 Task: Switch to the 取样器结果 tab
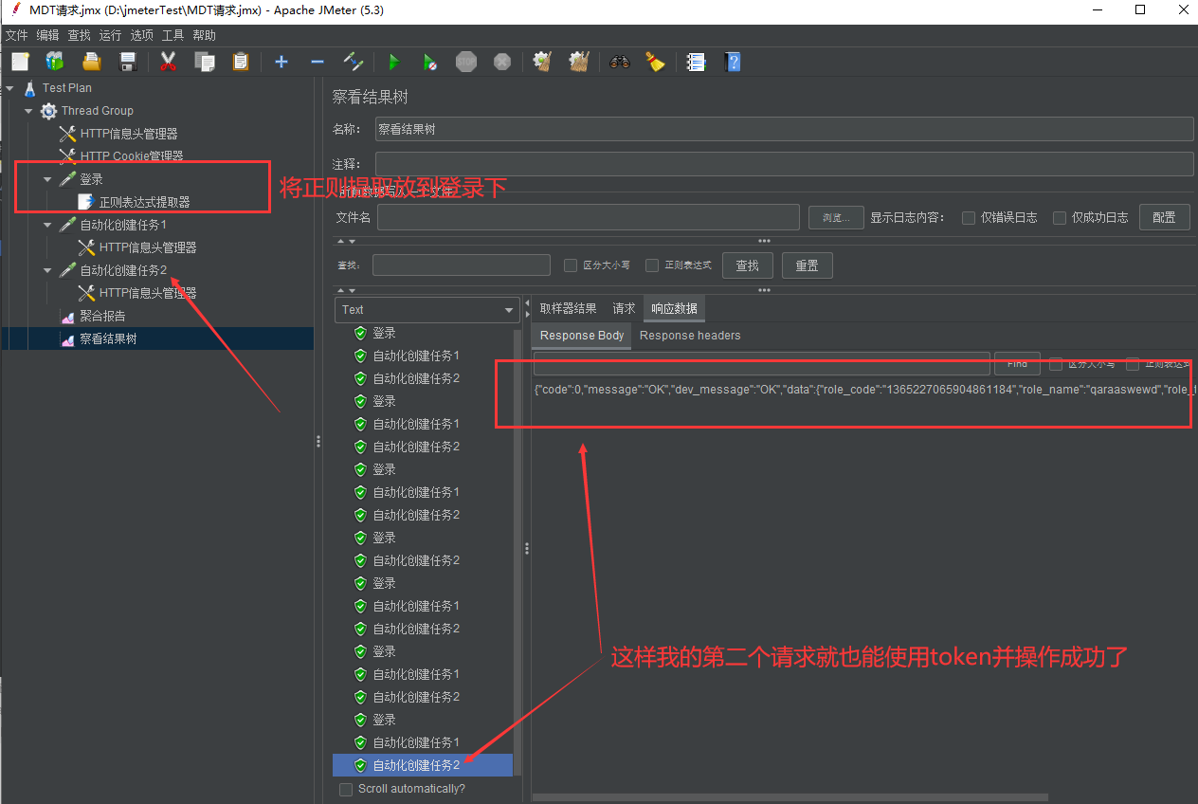coord(569,309)
